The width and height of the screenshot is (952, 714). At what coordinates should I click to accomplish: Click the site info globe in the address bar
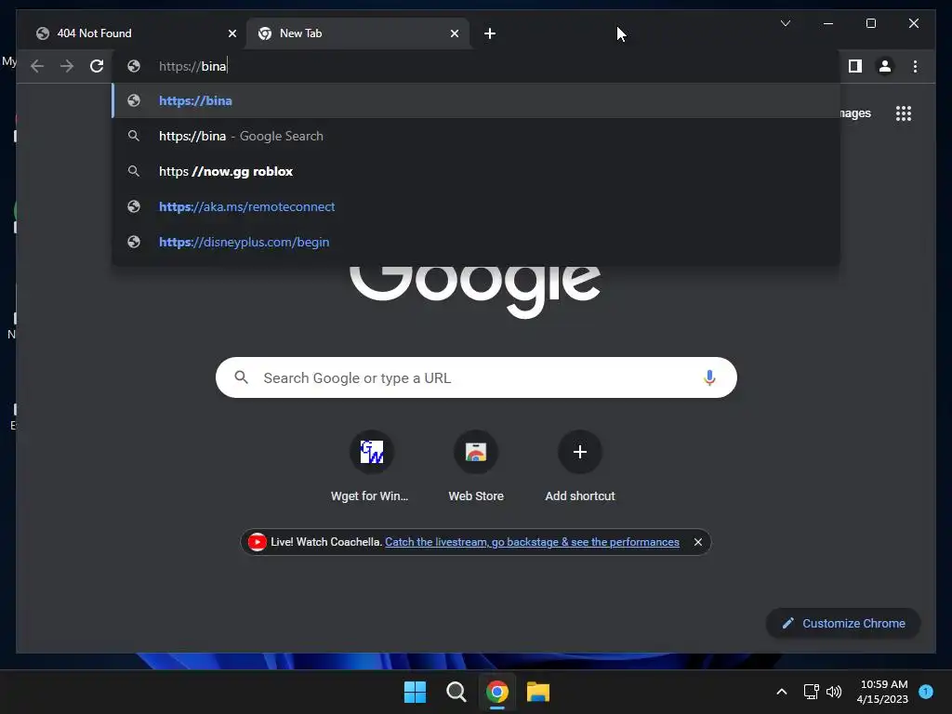pyautogui.click(x=134, y=66)
